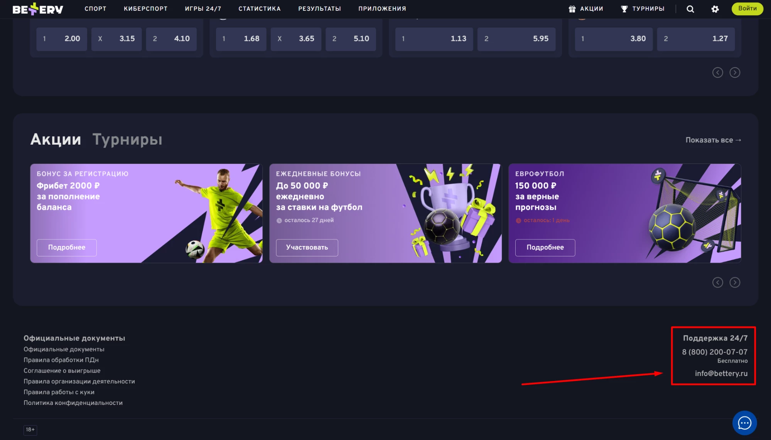This screenshot has width=771, height=440.
Task: Open the Киберспорт menu item
Action: pyautogui.click(x=145, y=9)
